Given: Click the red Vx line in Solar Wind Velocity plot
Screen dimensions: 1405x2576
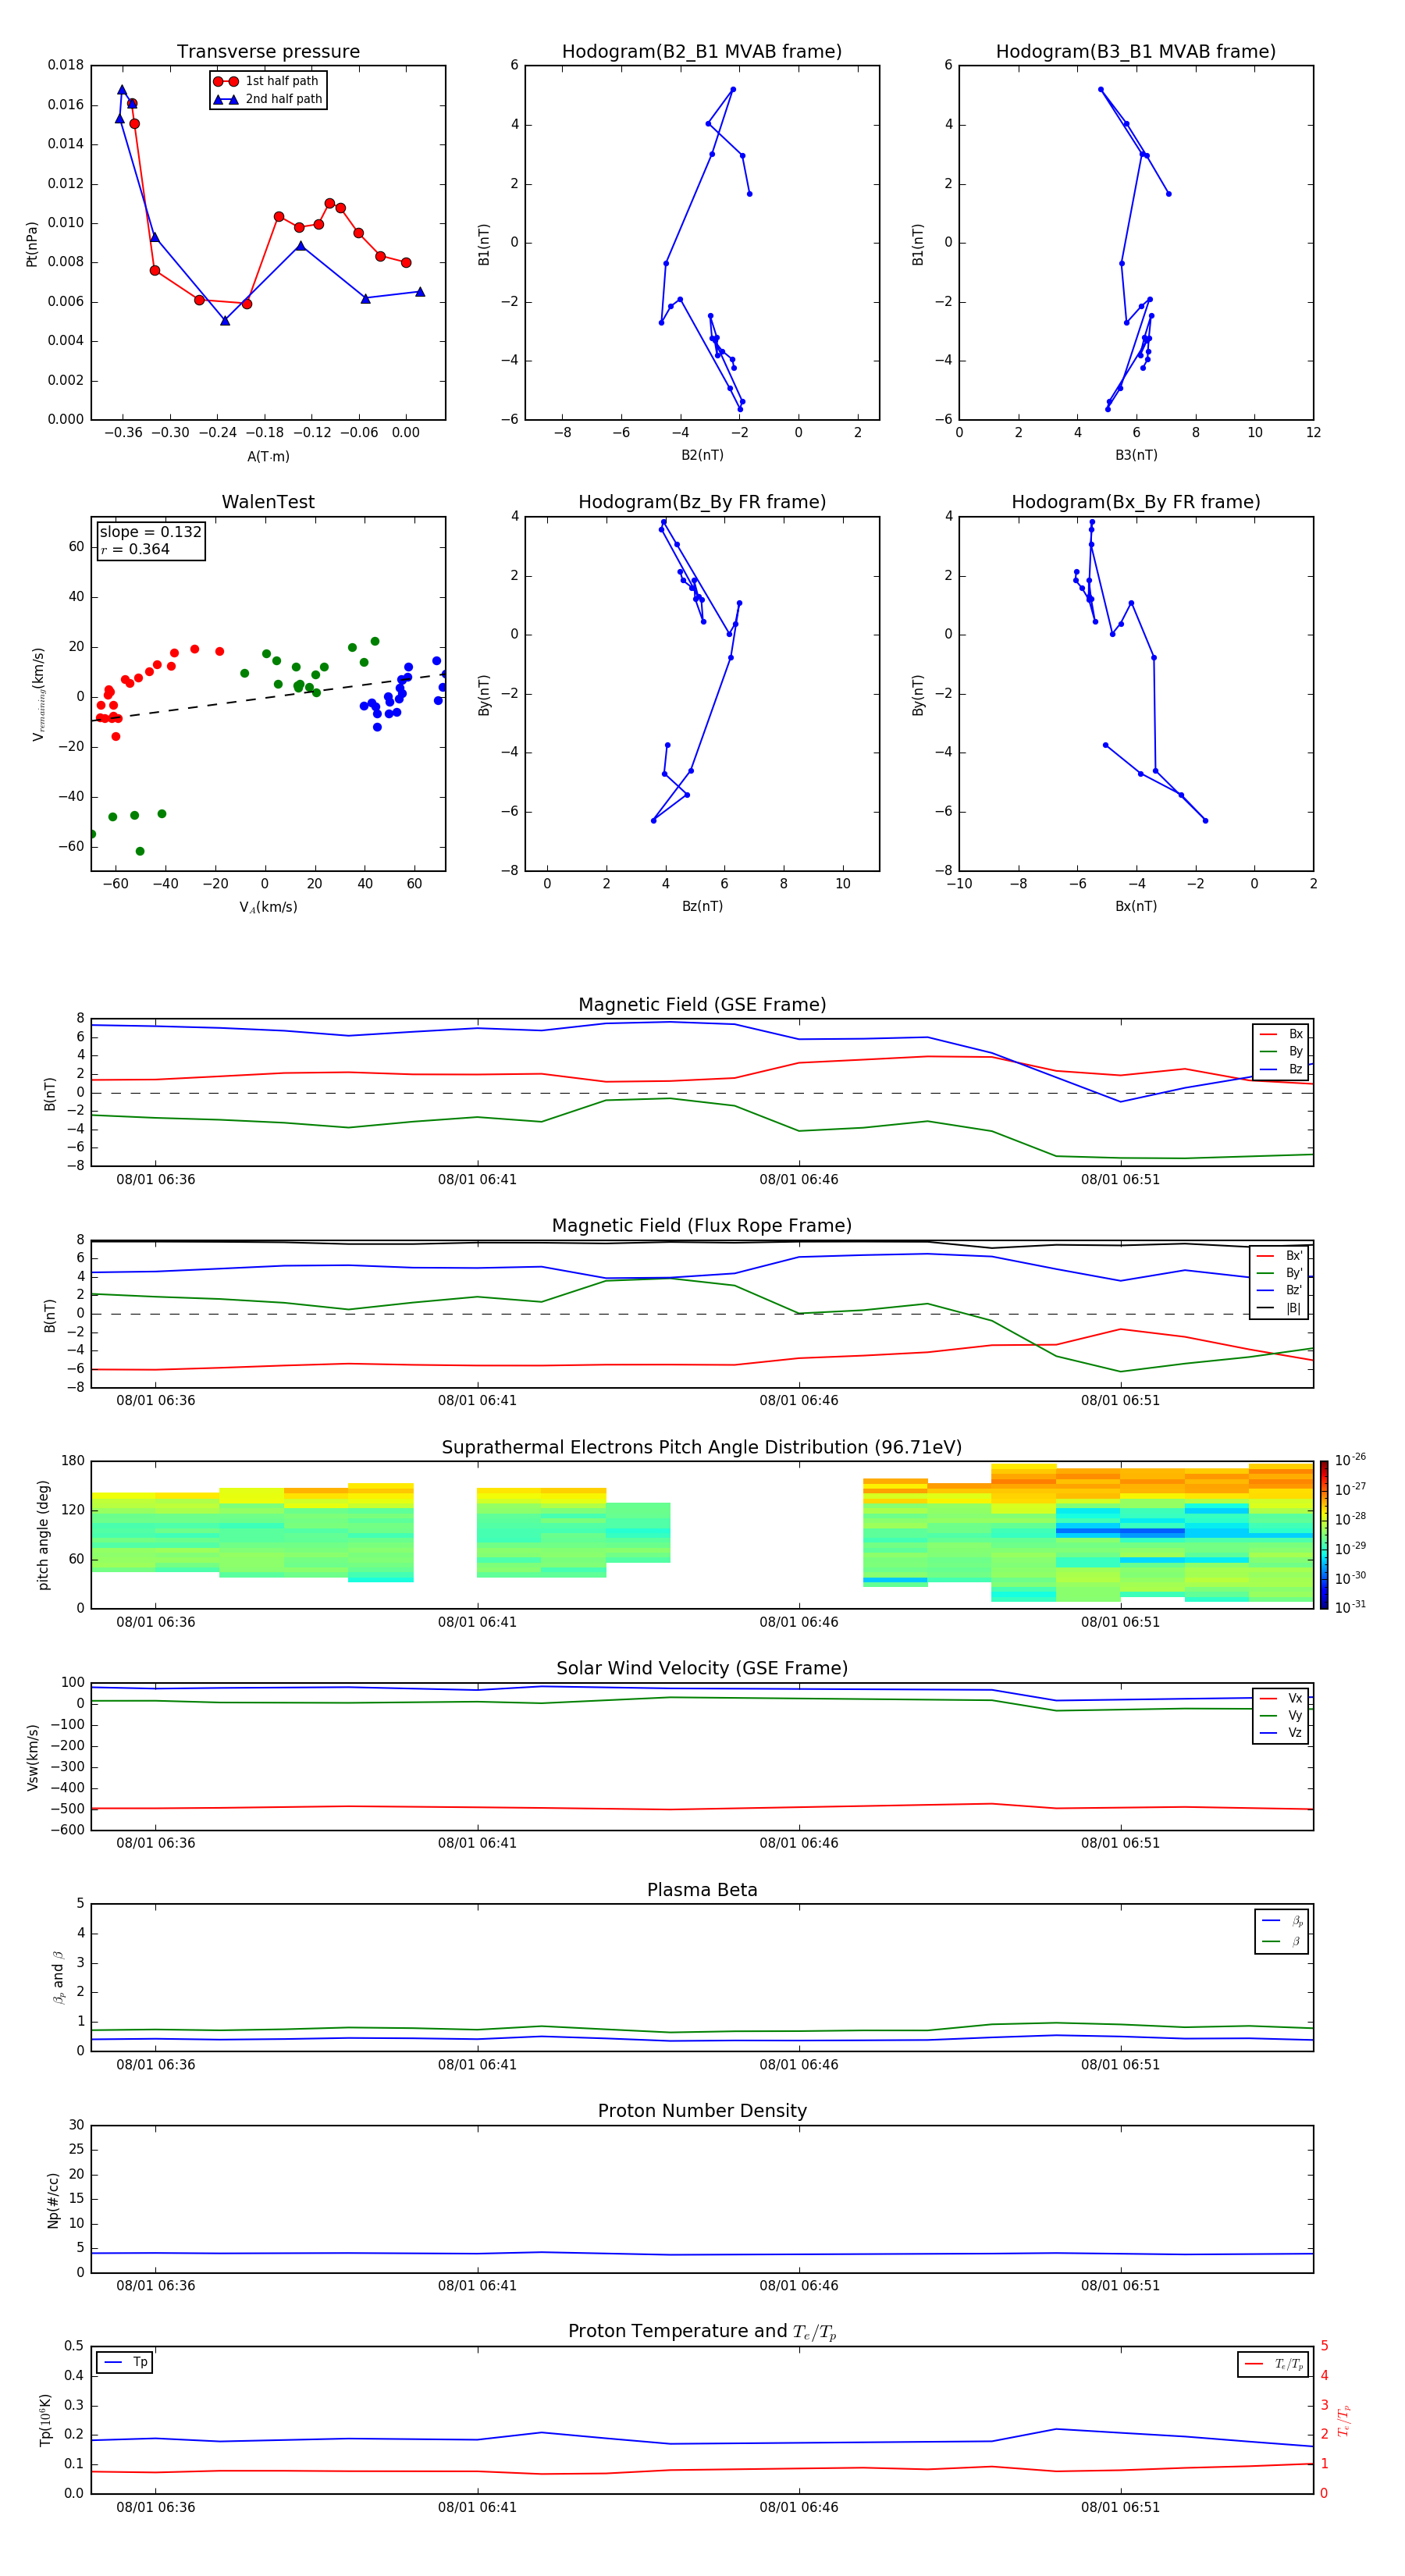Looking at the screenshot, I should pos(702,1808).
